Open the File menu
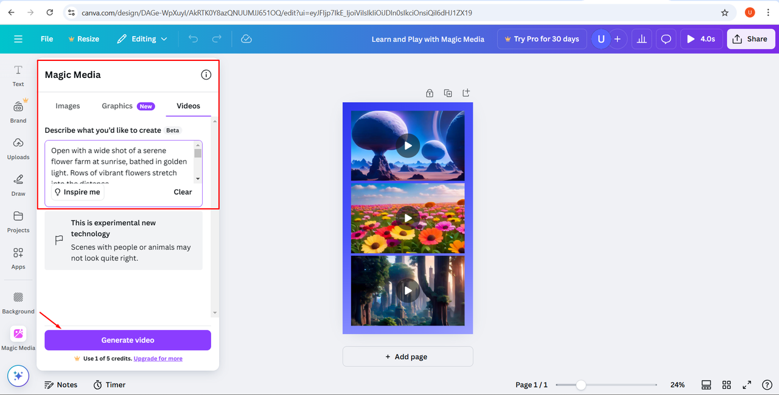The height and width of the screenshot is (395, 779). point(47,39)
